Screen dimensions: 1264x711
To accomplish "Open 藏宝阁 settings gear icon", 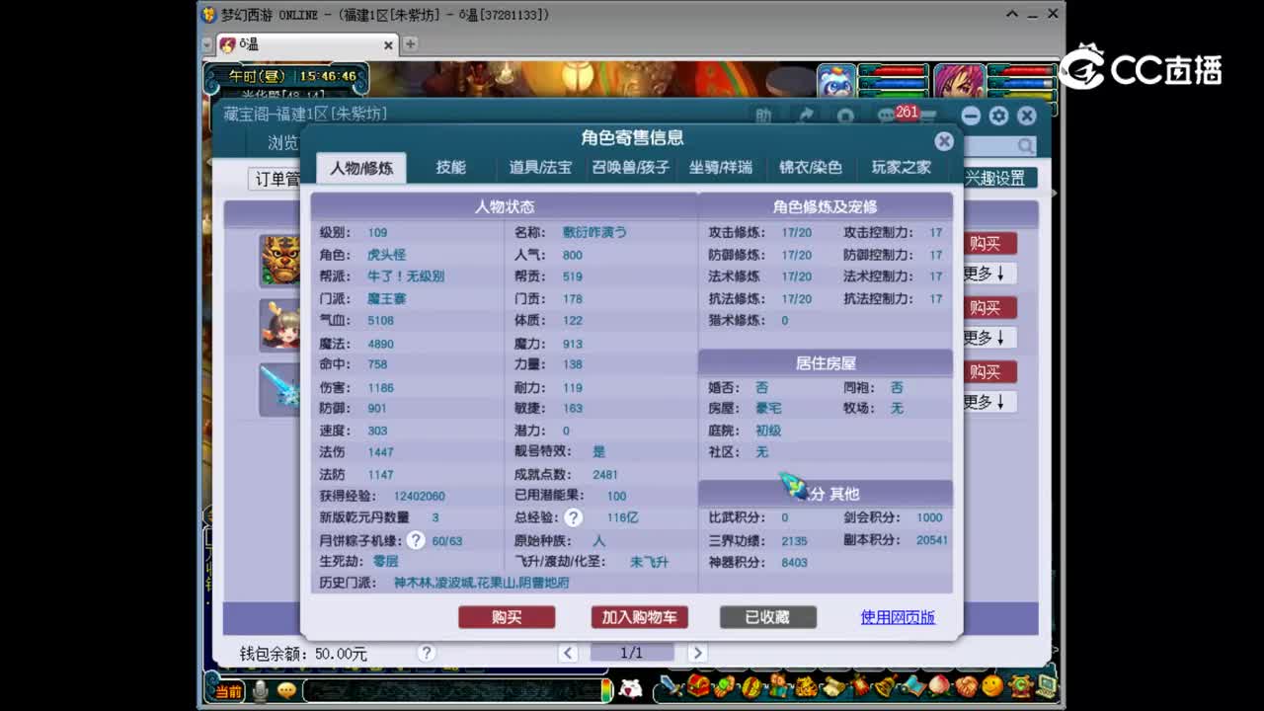I will pos(998,116).
